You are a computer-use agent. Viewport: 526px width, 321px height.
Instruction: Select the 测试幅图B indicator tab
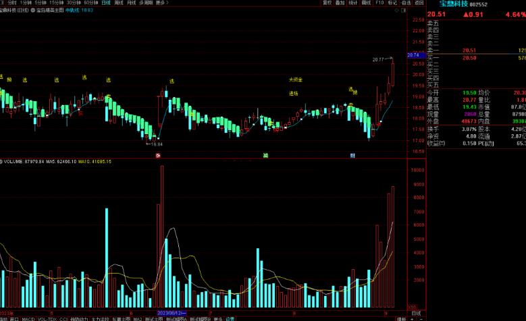point(201,319)
